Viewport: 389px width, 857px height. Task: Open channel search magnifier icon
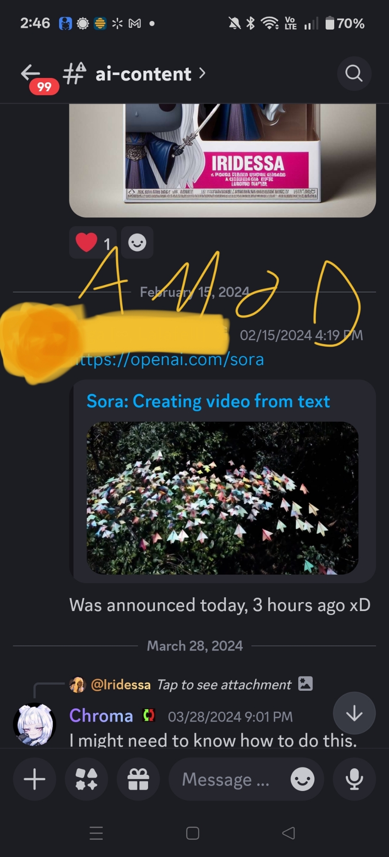click(354, 73)
